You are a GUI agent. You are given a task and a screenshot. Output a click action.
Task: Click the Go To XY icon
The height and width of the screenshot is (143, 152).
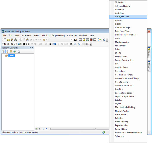tap(79, 44)
